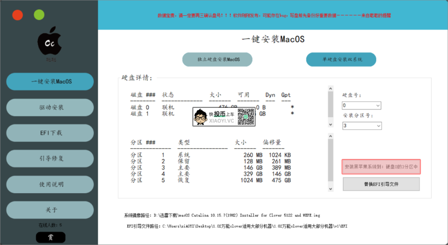Open the 驱动安装 sidebar page
Viewport: 448px width, 245px height.
coord(50,107)
